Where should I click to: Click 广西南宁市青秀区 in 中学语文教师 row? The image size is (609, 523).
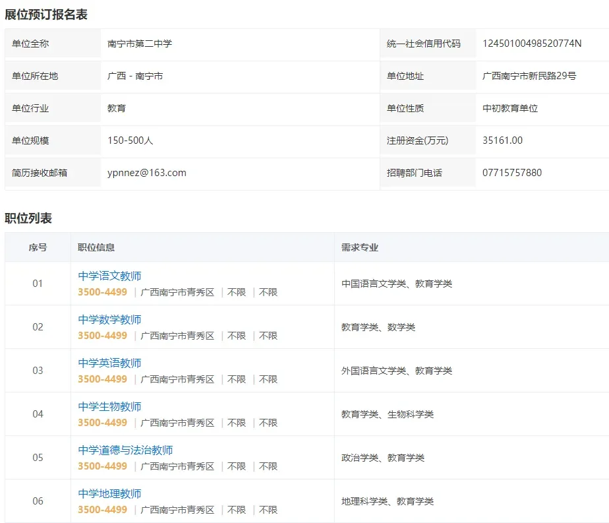[x=177, y=292]
